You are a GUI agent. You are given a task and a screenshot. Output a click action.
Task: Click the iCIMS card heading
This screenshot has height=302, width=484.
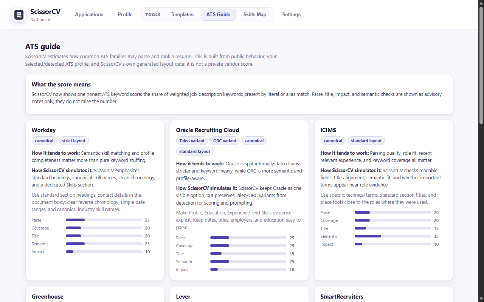click(328, 130)
